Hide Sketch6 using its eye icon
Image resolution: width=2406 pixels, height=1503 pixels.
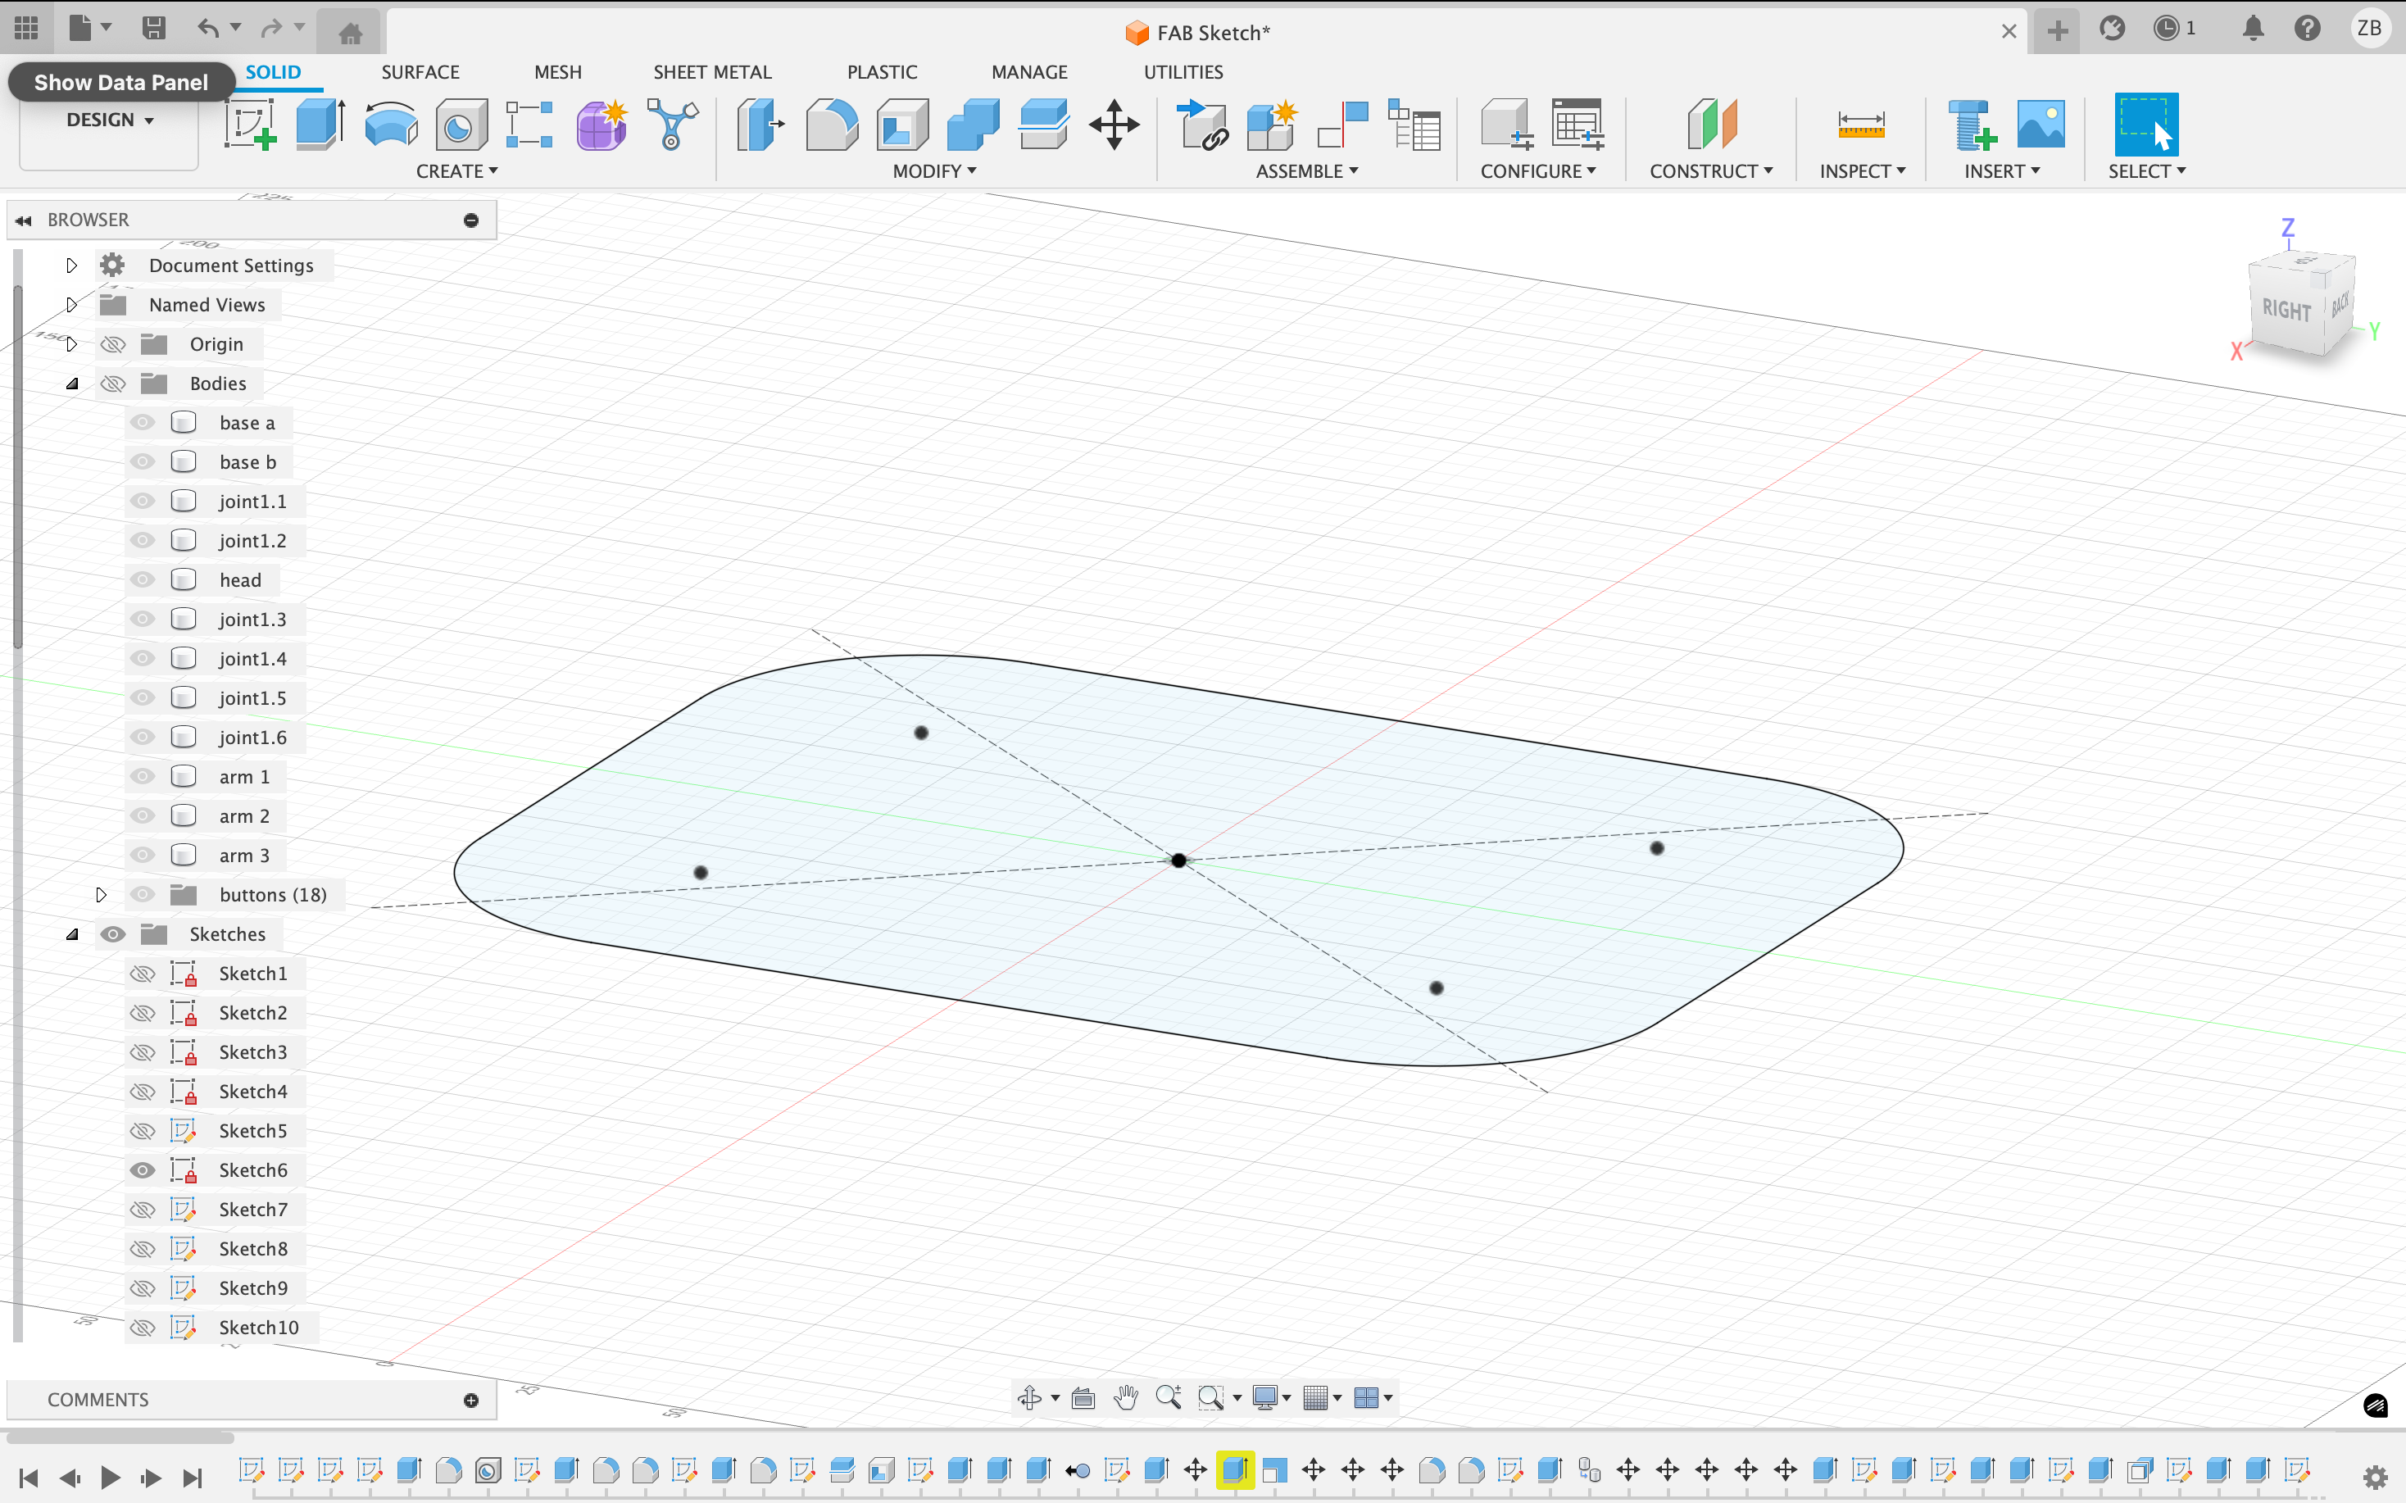coord(143,1170)
